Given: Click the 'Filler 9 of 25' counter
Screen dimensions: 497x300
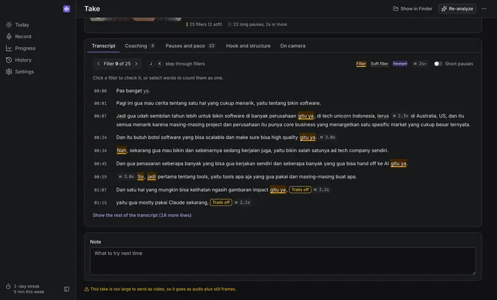Looking at the screenshot, I should (117, 64).
